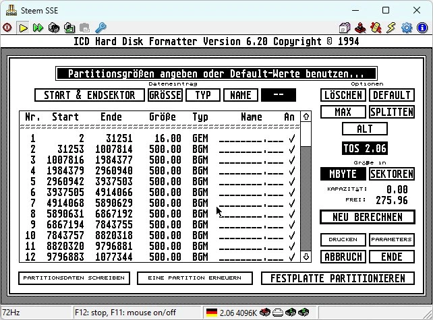The height and width of the screenshot is (320, 433).
Task: Click the LÖSCHEN button
Action: [343, 95]
